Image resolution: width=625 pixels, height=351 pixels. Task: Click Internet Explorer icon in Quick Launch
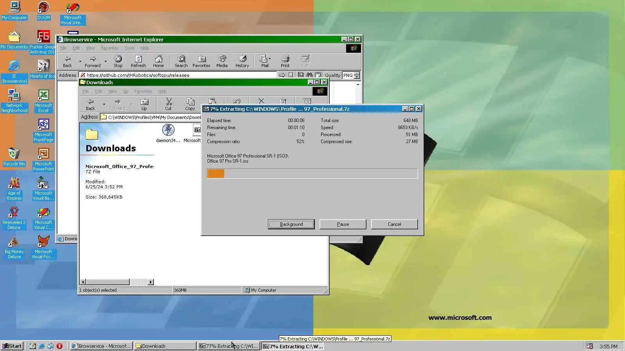[42, 346]
